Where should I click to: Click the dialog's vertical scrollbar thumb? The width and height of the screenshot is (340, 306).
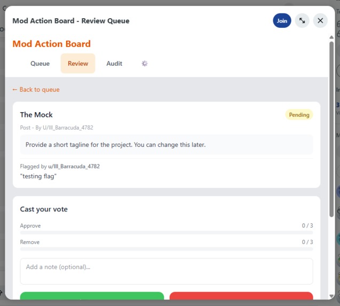click(331, 129)
